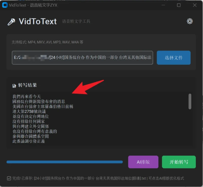Click the document icon beside 转写结果
The height and width of the screenshot is (187, 203).
click(x=14, y=86)
